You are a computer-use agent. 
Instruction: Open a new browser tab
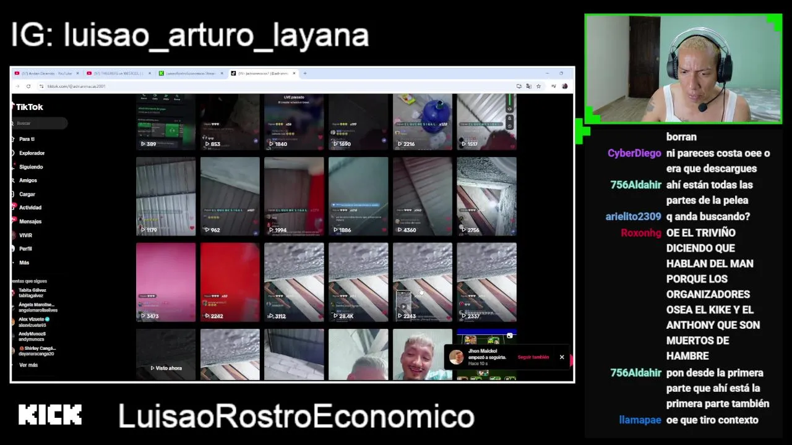(x=304, y=74)
